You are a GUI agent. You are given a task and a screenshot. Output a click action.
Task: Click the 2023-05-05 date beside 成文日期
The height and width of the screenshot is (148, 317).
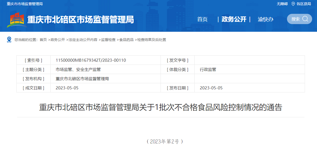tap(67, 88)
